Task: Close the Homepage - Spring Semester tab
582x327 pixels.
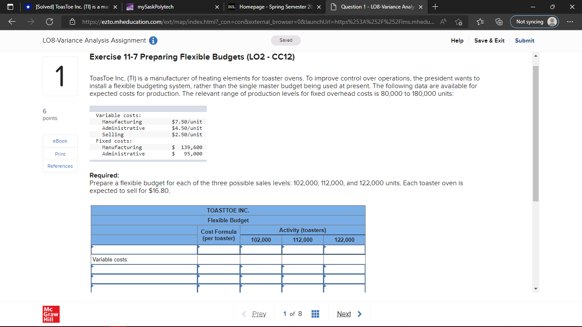Action: tap(318, 7)
